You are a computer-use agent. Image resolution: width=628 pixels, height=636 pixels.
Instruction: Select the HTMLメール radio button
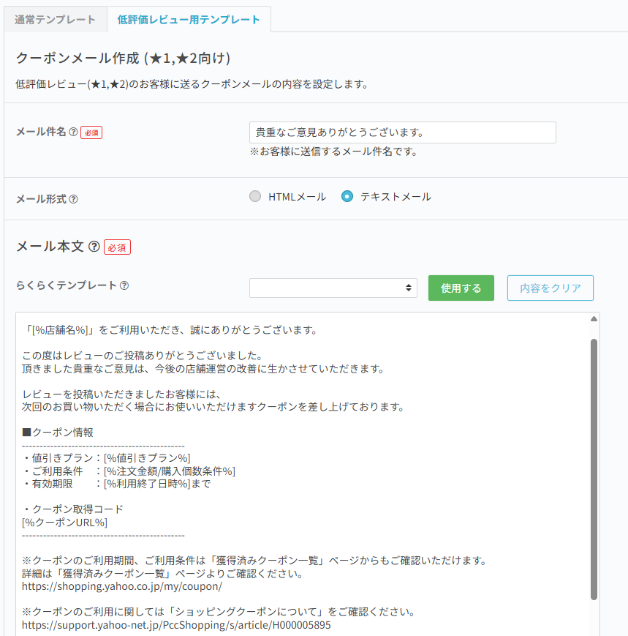tap(255, 196)
